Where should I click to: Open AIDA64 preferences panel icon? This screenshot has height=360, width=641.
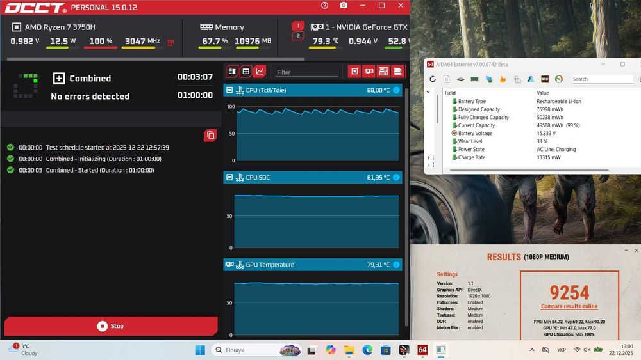tap(517, 79)
